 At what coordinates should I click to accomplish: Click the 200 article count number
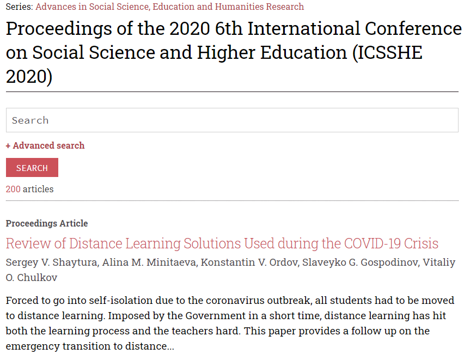pos(13,189)
